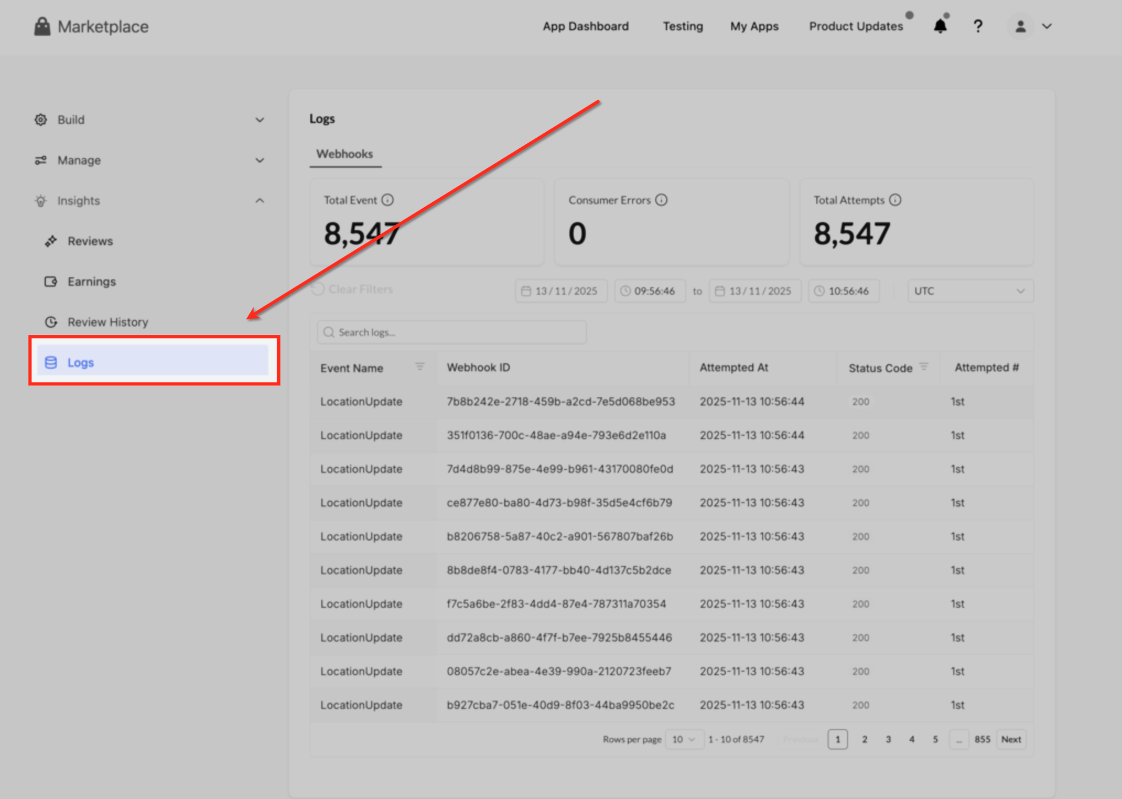Click the notification bell icon

pos(940,26)
